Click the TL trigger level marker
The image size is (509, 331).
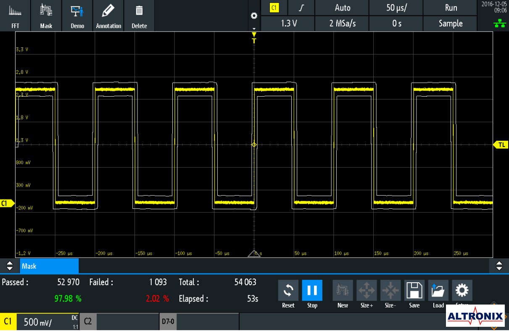point(501,145)
